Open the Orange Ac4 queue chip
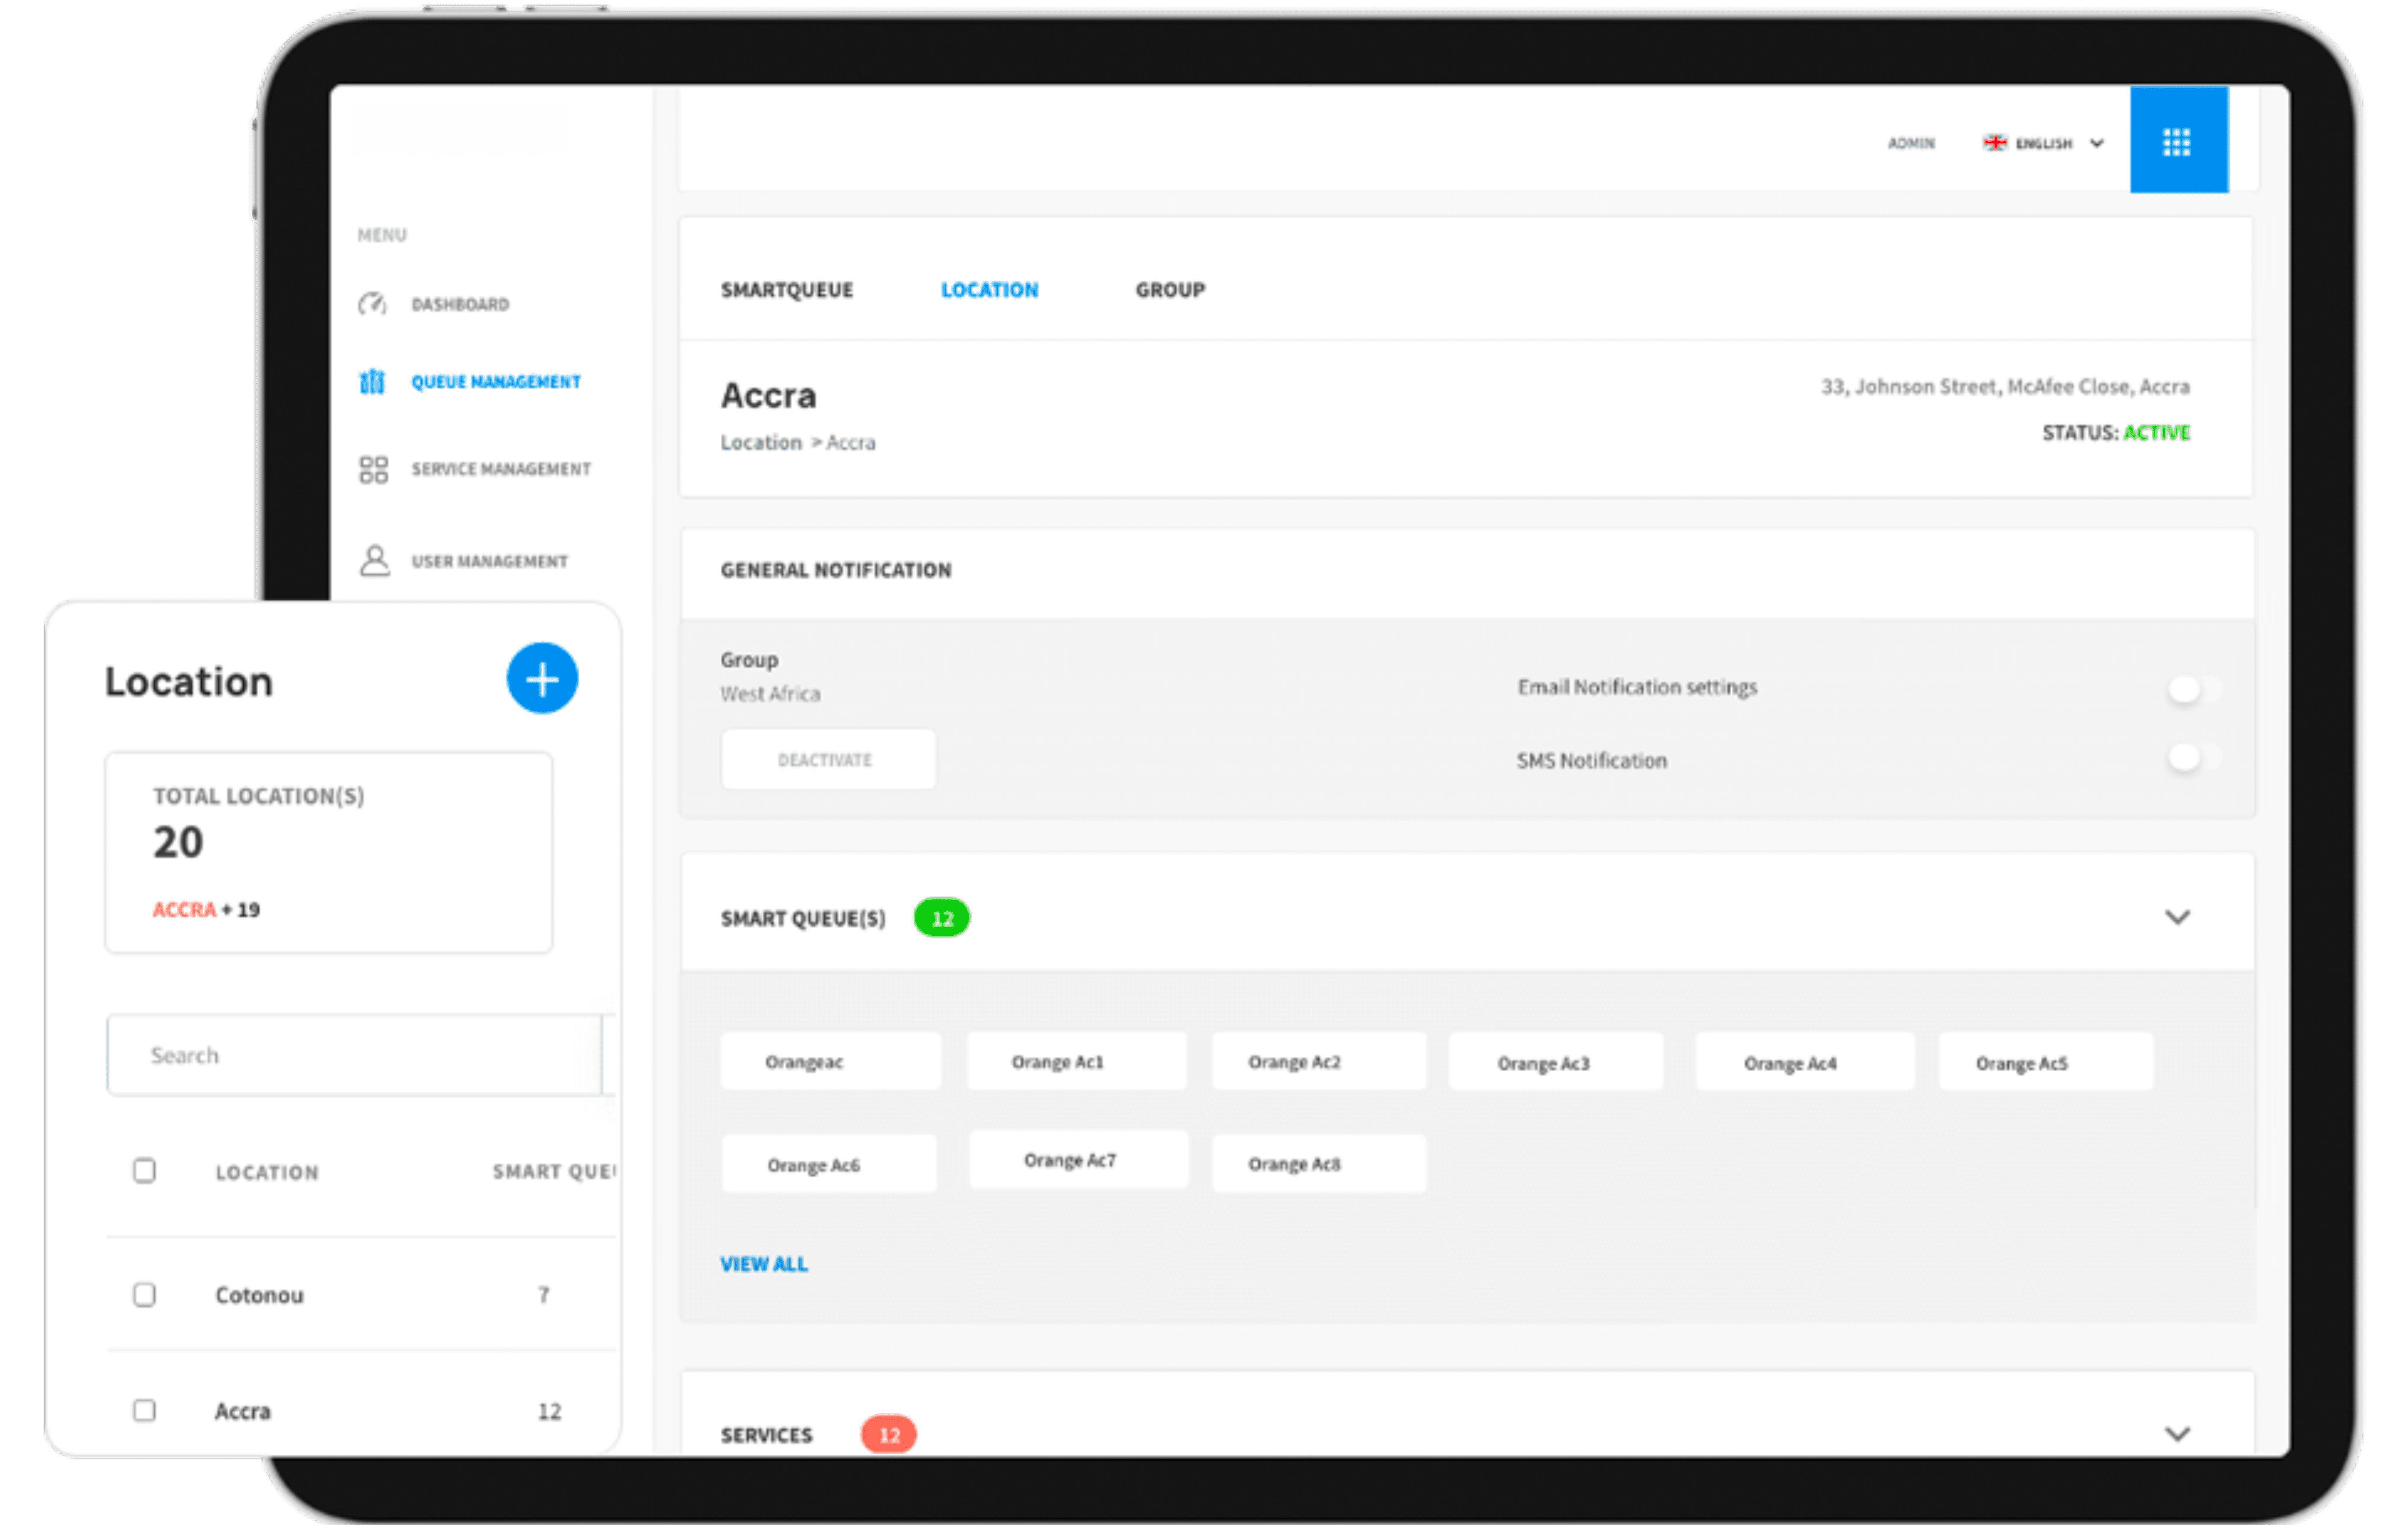 pos(1805,1062)
